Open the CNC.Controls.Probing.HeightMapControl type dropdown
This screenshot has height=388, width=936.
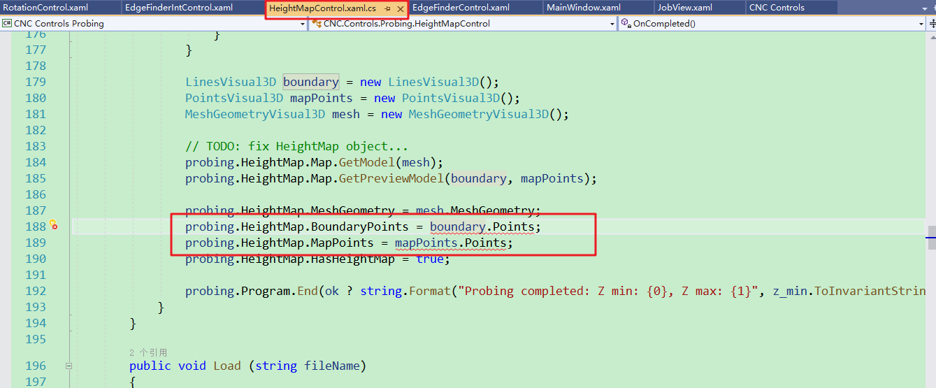click(612, 24)
